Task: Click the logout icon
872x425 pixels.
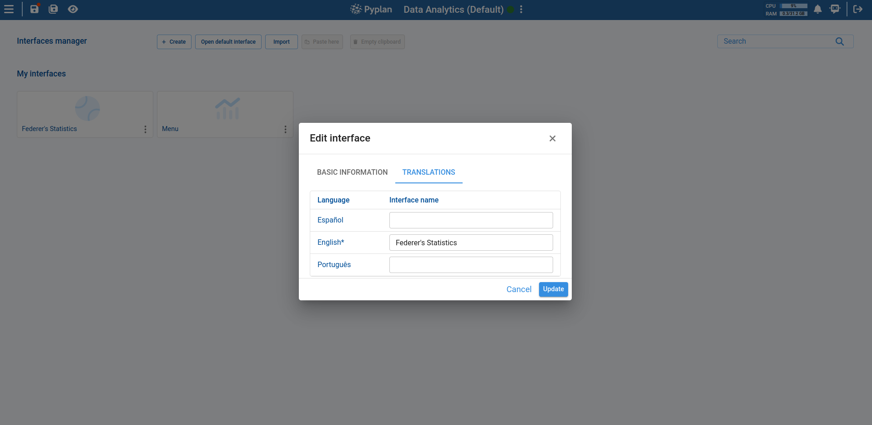Action: click(x=858, y=9)
